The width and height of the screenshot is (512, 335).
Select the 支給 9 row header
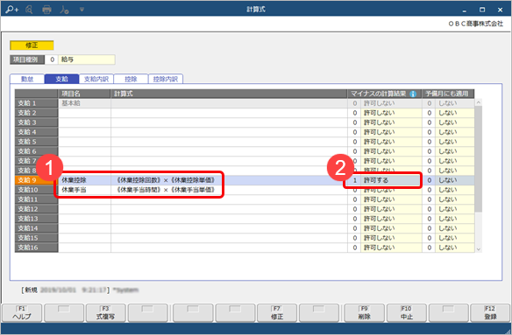coord(36,180)
